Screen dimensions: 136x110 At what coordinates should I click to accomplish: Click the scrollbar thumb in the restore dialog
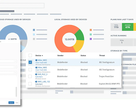coord(16,92)
